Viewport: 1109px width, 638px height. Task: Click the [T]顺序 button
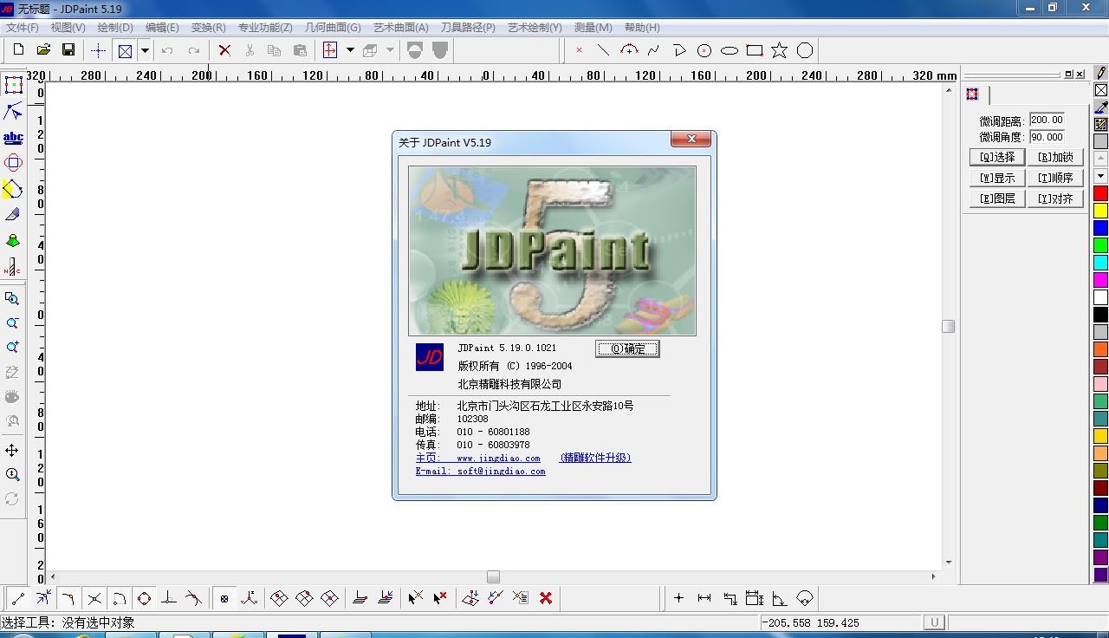coord(1055,178)
